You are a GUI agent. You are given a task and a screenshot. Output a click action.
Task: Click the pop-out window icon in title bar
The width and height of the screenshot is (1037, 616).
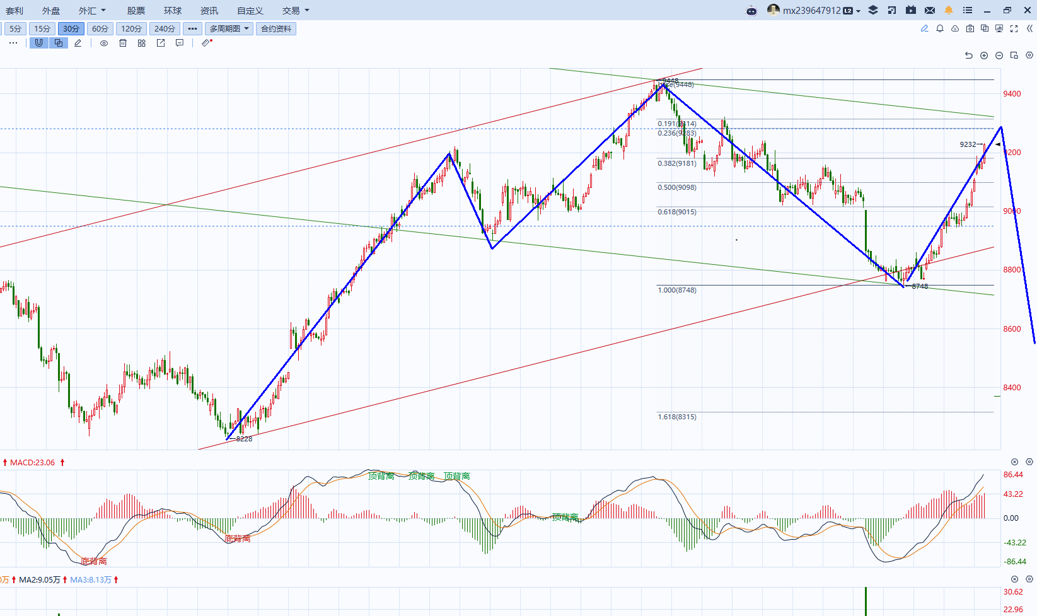(x=892, y=10)
